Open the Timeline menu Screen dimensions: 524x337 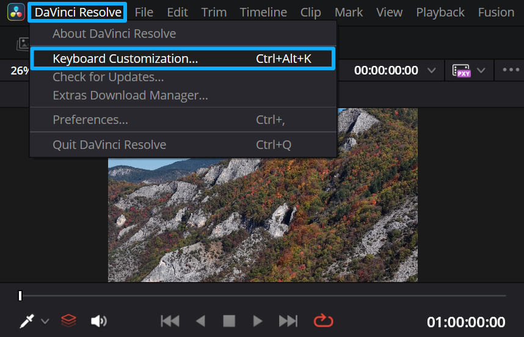click(x=263, y=12)
